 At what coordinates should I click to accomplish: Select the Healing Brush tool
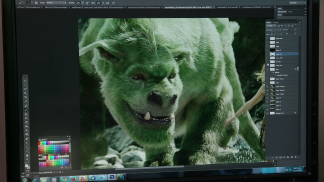coord(26,106)
